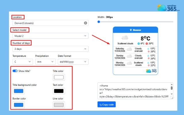Screen dimensions: 184x115
Task: Click the small weather365 logo inside widget
Action: click(x=152, y=71)
